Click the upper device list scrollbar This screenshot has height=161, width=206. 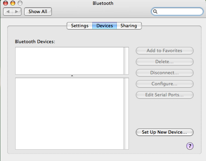point(126,61)
